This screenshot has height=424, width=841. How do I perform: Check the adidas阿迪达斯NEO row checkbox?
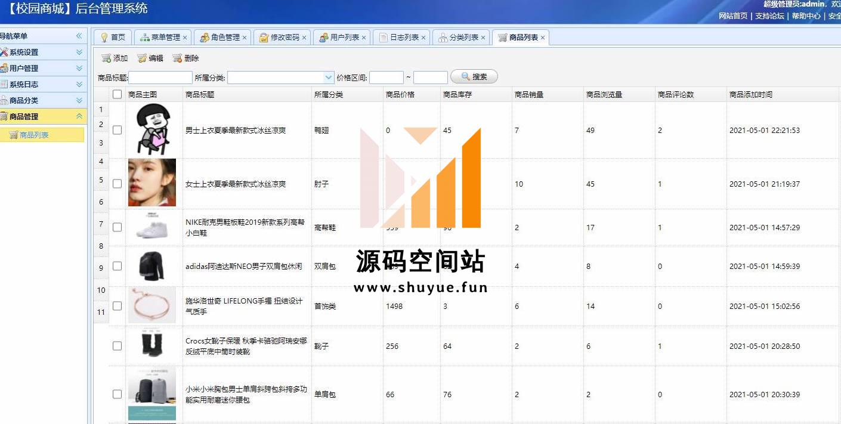coord(117,266)
